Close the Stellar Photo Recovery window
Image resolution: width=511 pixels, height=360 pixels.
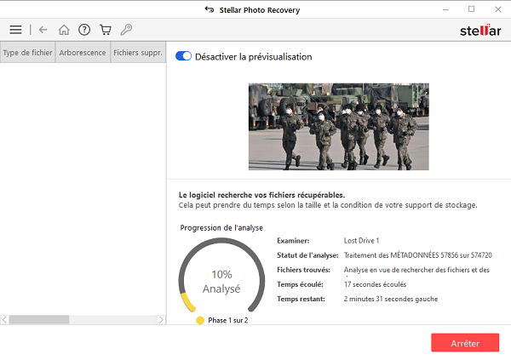coord(497,9)
